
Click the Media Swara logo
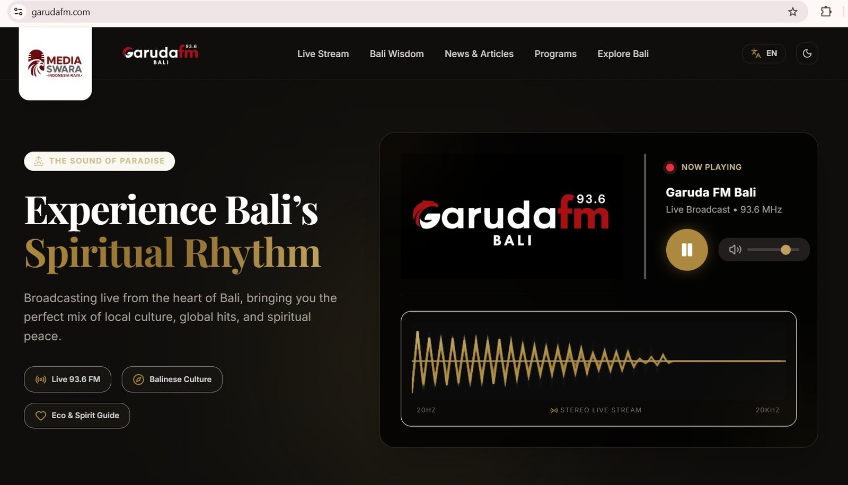tap(55, 64)
